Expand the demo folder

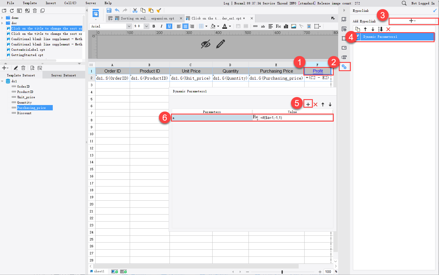2,18
